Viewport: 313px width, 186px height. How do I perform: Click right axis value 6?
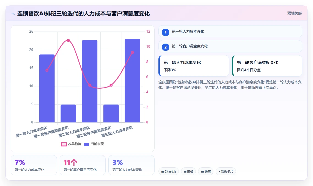click(x=147, y=77)
